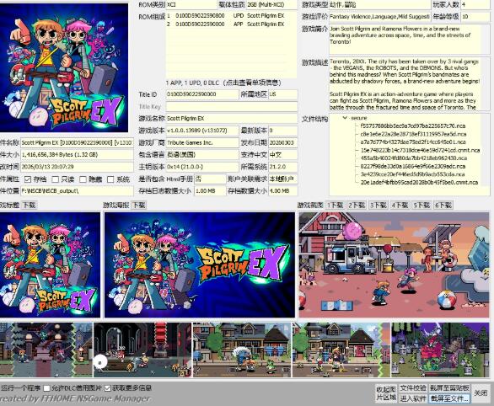Click the save journal size field 1.00 MB
This screenshot has height=406, width=494.
[210, 190]
